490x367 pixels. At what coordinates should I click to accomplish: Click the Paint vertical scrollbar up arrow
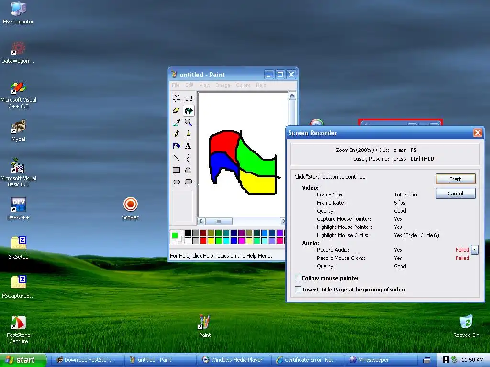tap(292, 96)
